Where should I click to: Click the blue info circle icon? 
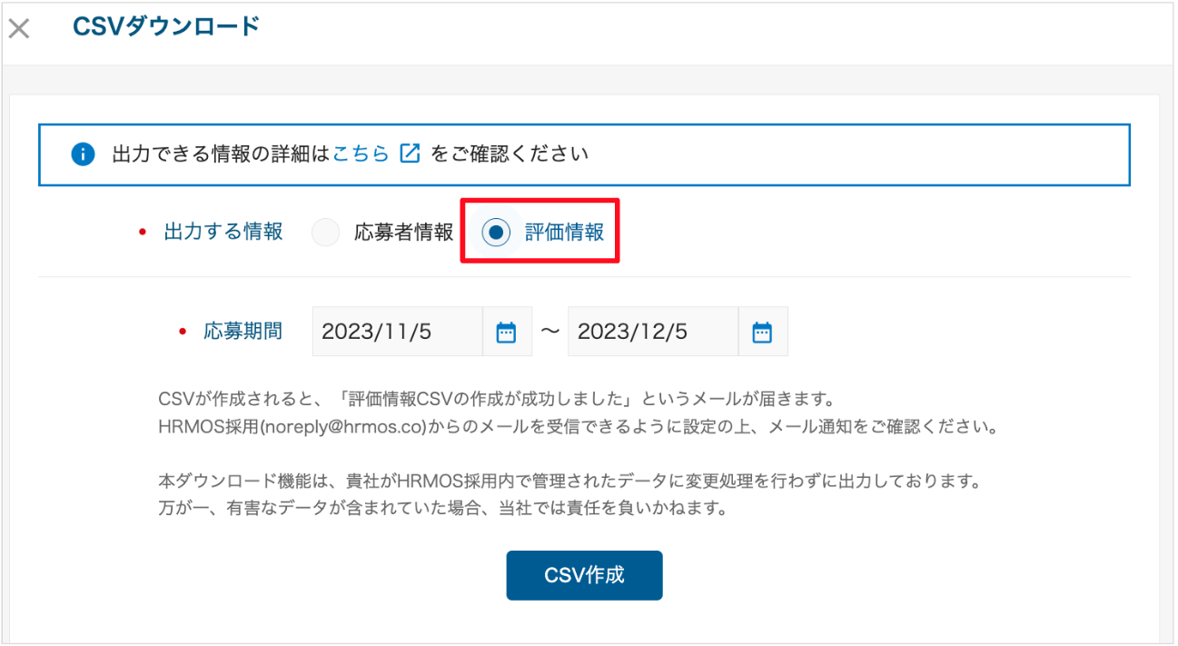83,154
